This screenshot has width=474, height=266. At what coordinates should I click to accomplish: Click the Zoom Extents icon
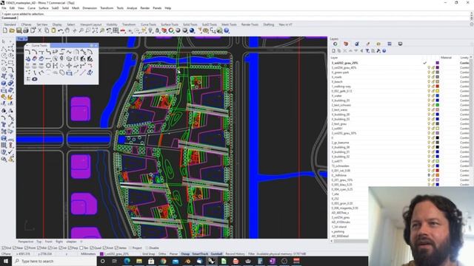click(96, 30)
